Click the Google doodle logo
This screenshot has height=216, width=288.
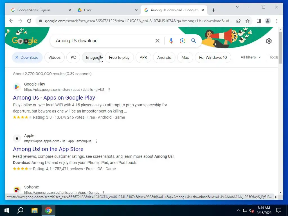tap(25, 41)
